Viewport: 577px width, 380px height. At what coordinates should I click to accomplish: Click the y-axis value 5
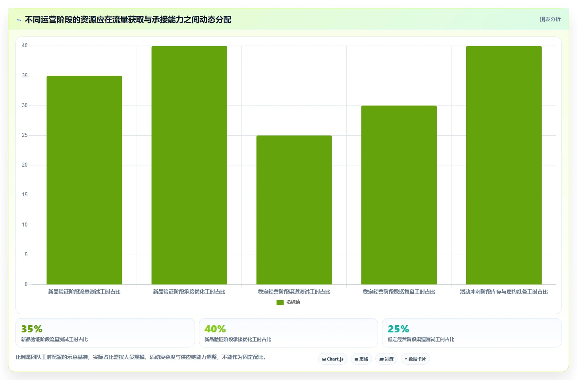click(x=26, y=255)
